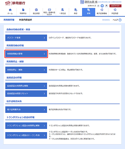Image resolution: width=125 pixels, height=149 pixels.
Task: Open トランザクション認証のトークン失効
Action: click(x=26, y=135)
